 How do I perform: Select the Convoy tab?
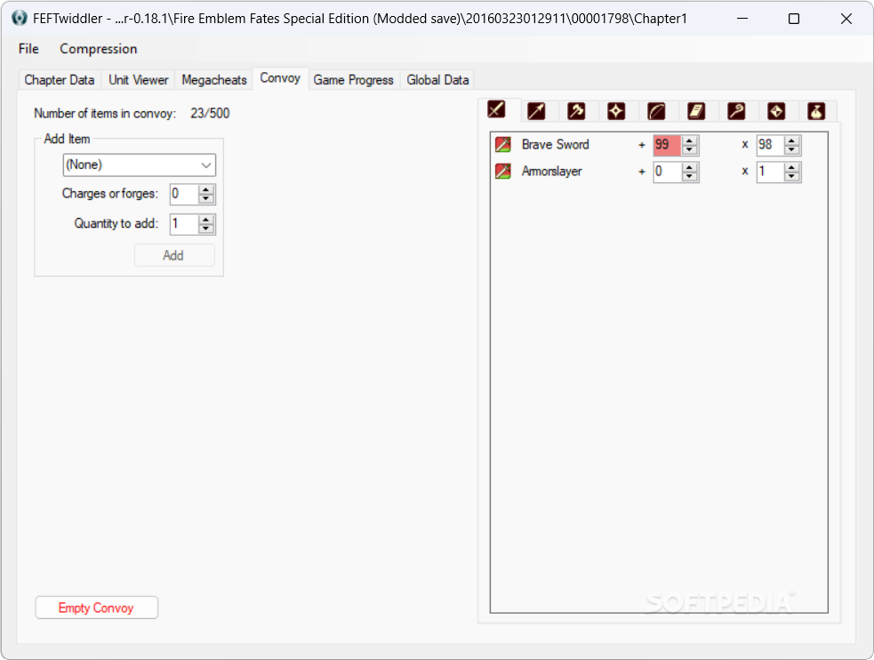point(280,78)
